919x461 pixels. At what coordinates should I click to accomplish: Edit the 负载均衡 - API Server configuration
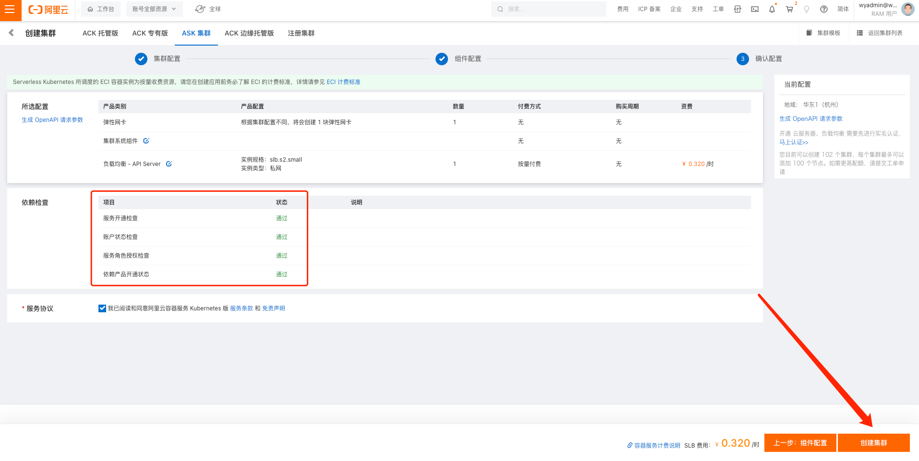(169, 164)
